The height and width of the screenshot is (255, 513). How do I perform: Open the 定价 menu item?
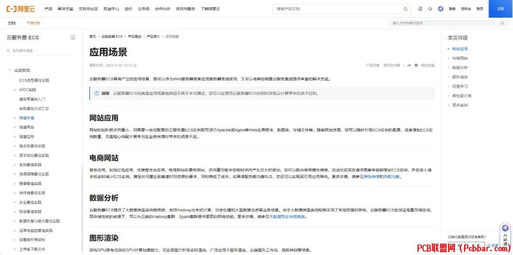[x=128, y=9]
